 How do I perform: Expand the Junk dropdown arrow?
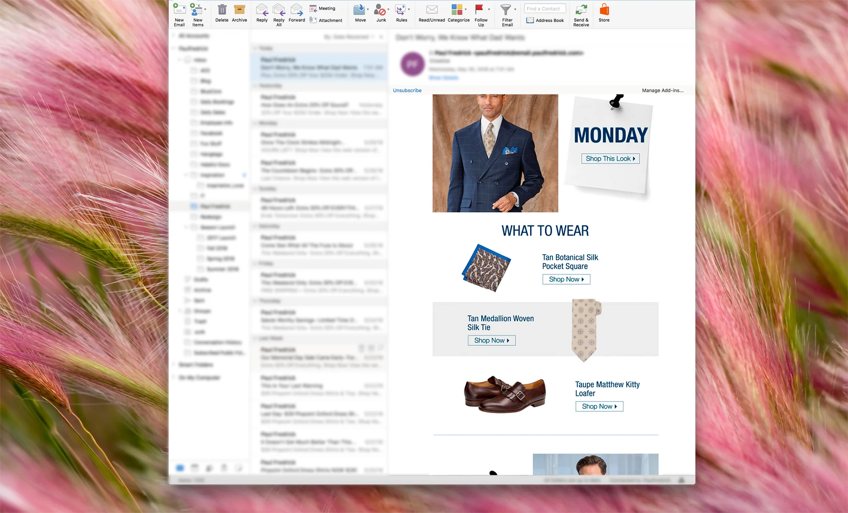pyautogui.click(x=388, y=9)
